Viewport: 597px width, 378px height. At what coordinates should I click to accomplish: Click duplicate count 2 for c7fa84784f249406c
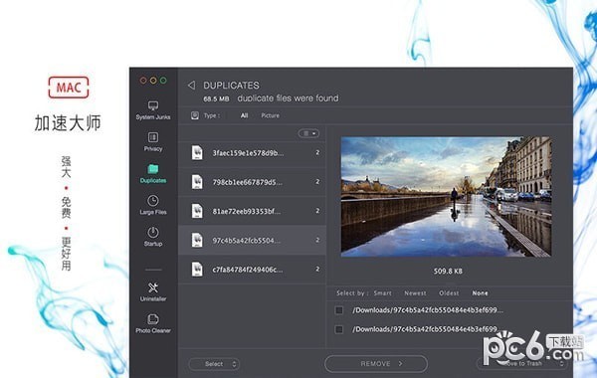tap(317, 270)
